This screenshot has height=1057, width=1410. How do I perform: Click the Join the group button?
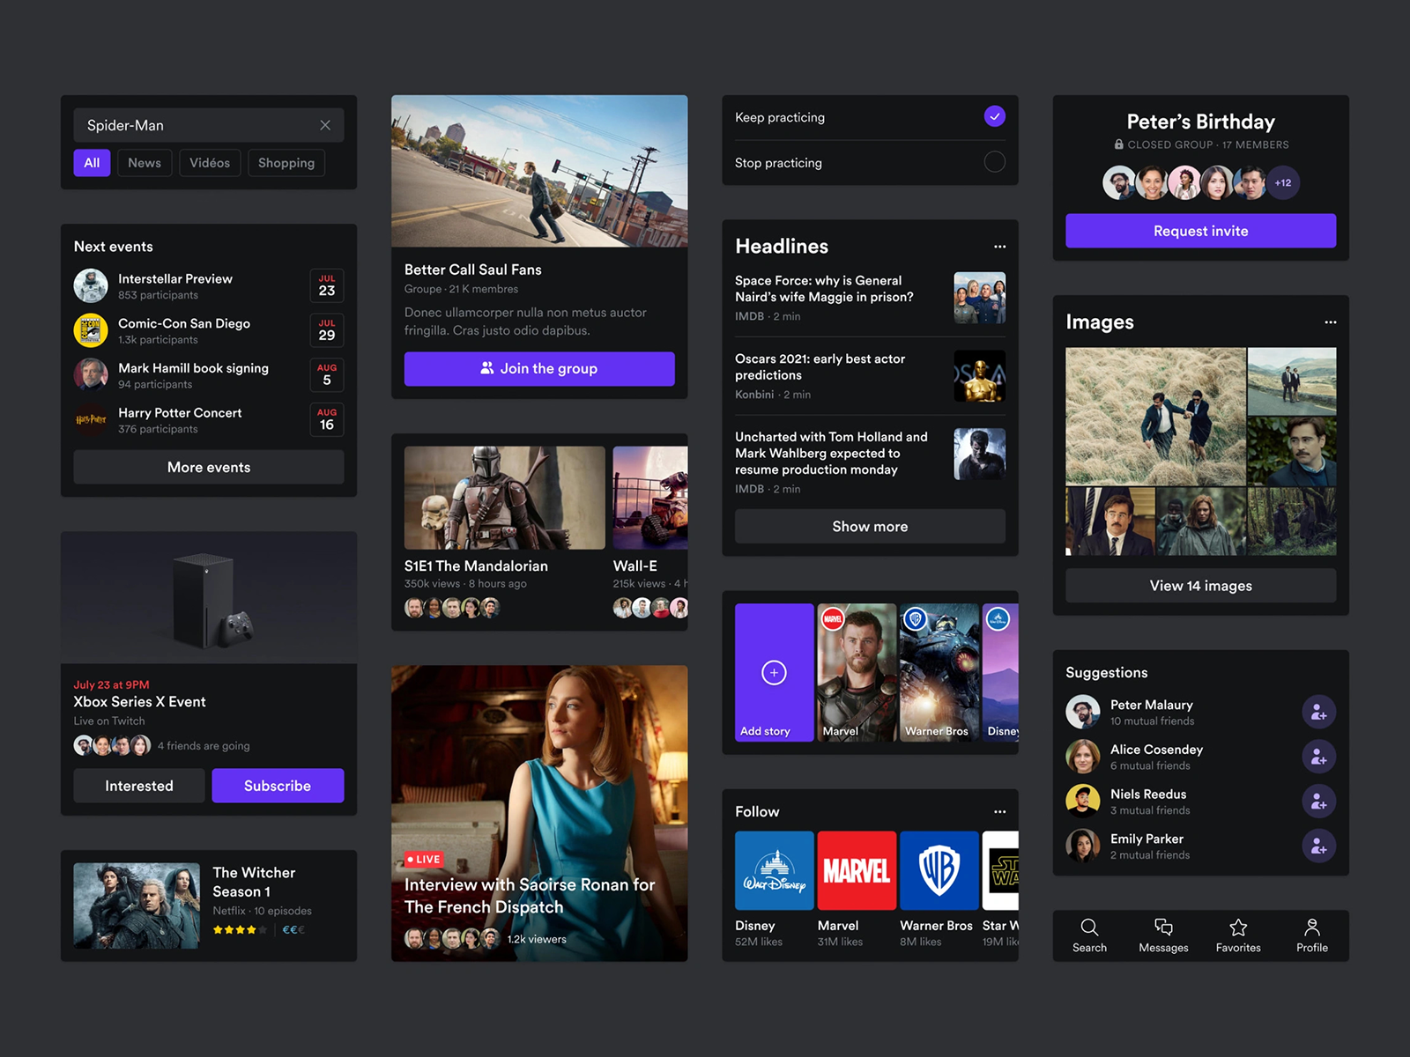point(539,369)
